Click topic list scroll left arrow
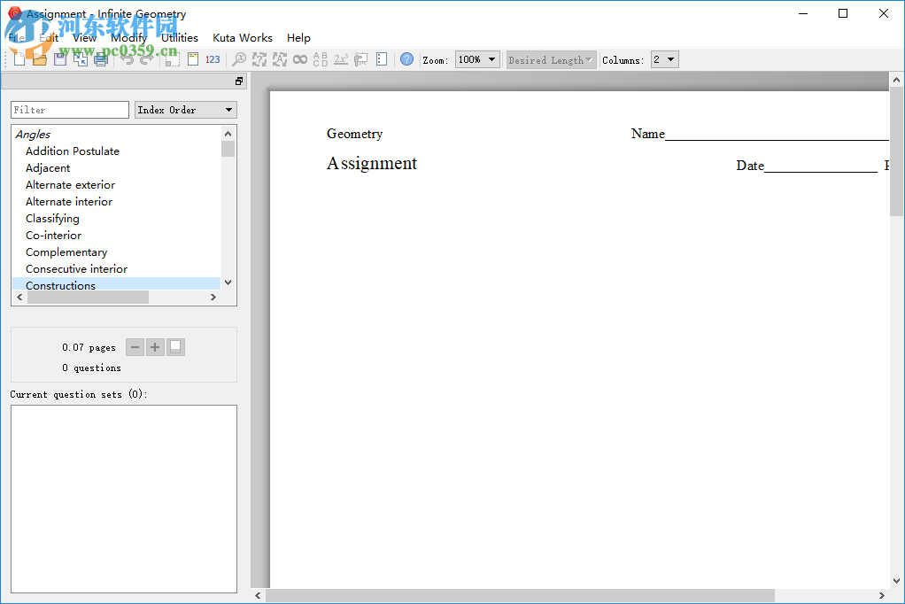Image resolution: width=905 pixels, height=604 pixels. tap(19, 297)
